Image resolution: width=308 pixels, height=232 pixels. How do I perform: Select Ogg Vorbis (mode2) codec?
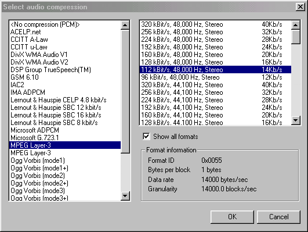coord(65,176)
